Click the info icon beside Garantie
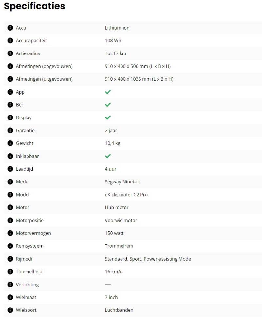 coord(10,131)
